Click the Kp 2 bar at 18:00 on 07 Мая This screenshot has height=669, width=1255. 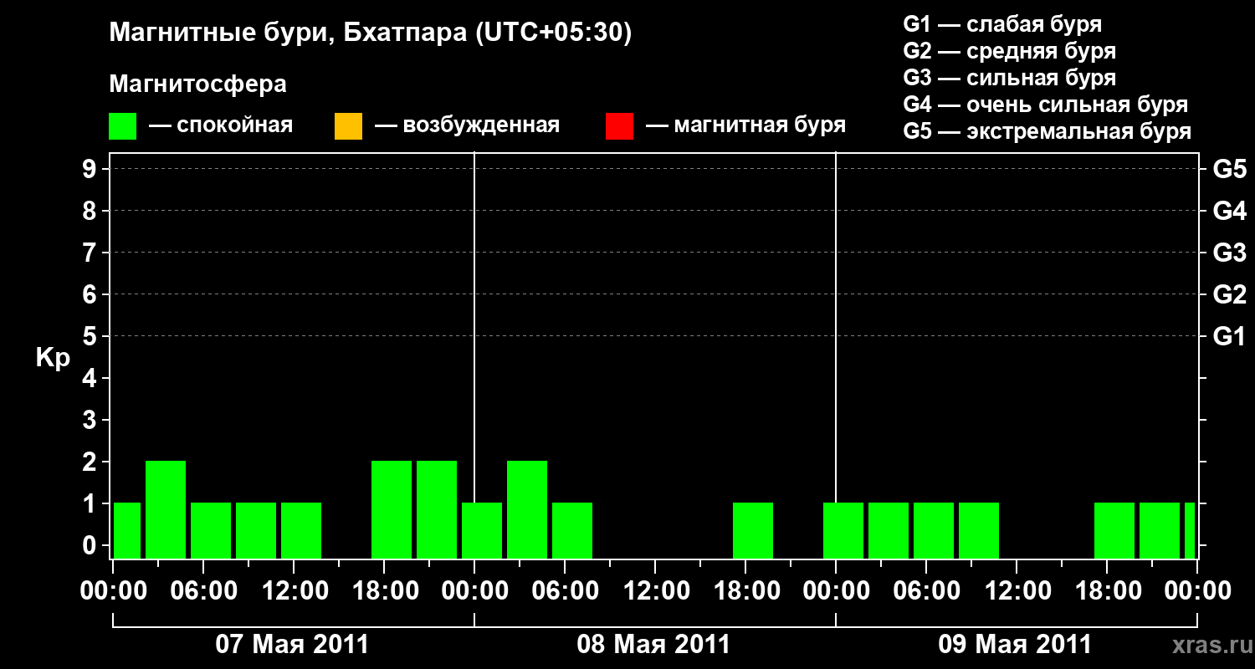[x=392, y=509]
